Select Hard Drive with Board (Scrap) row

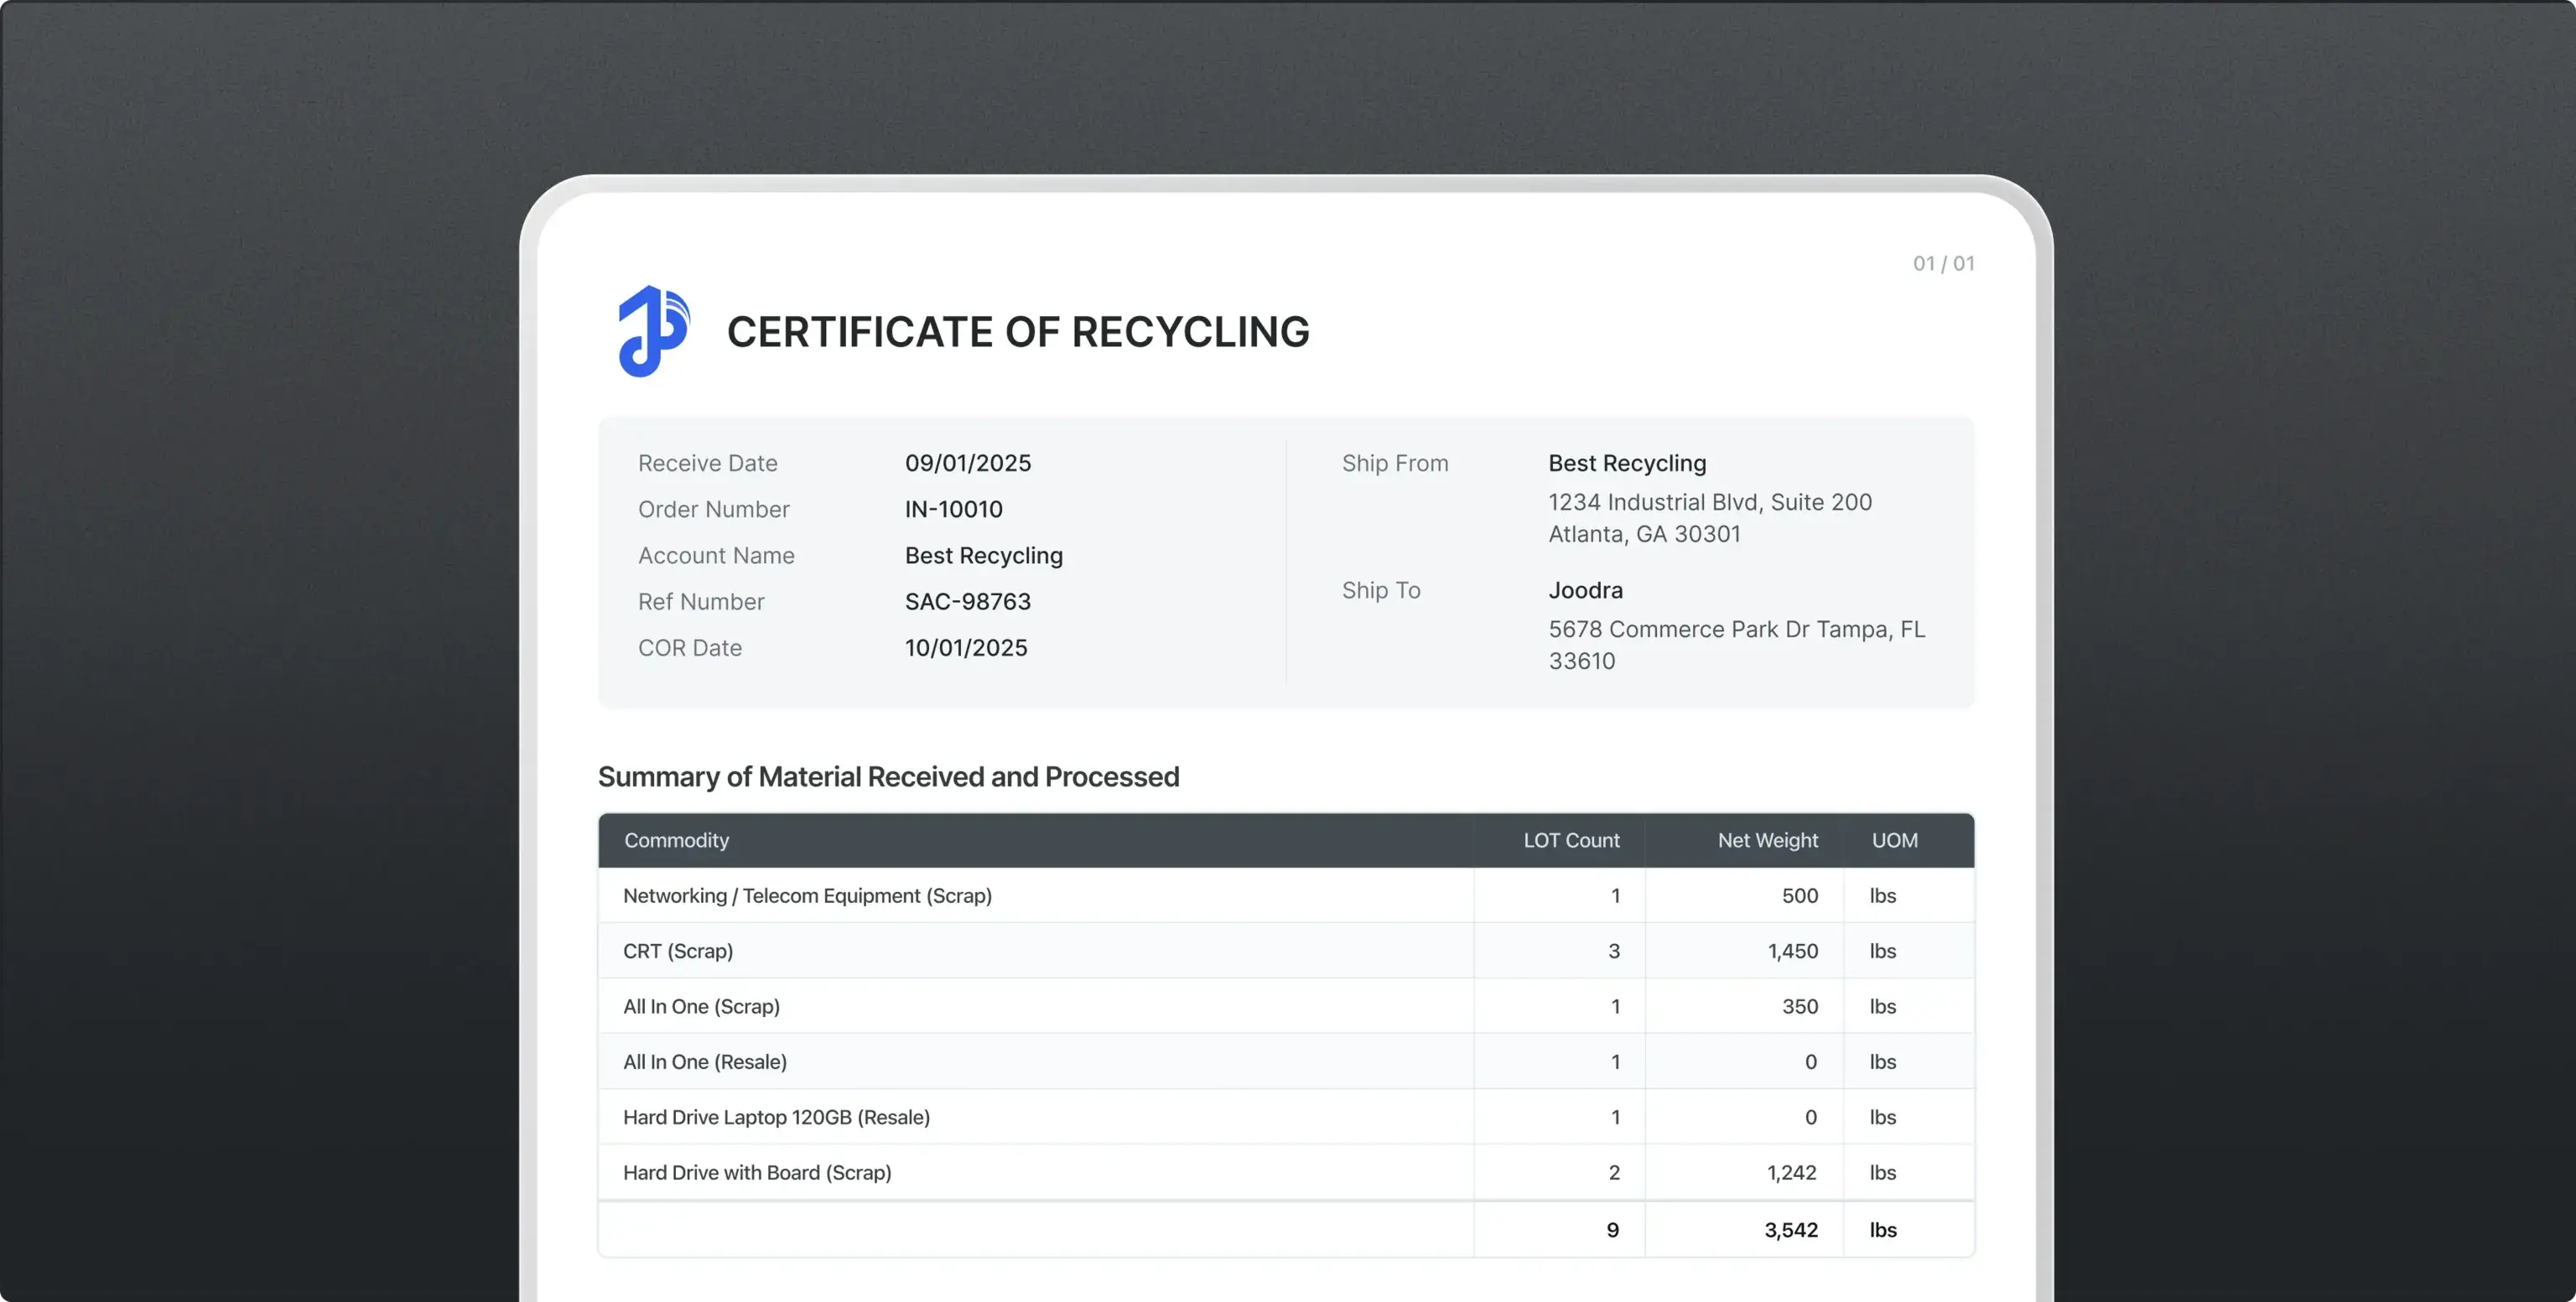pyautogui.click(x=1285, y=1172)
